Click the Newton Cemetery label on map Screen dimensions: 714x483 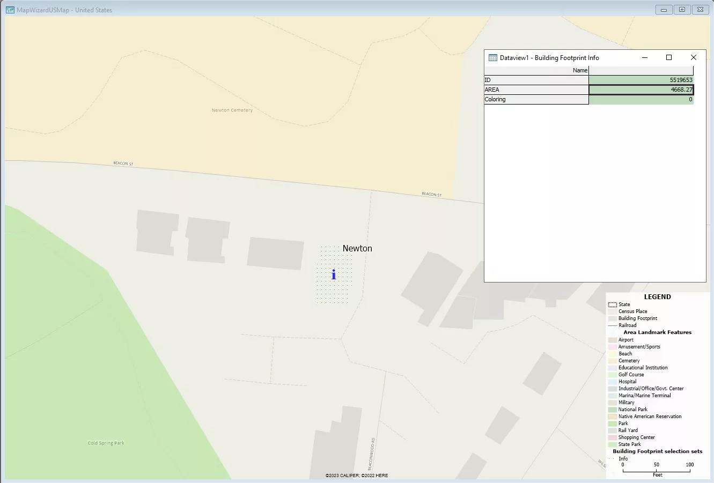coord(232,110)
